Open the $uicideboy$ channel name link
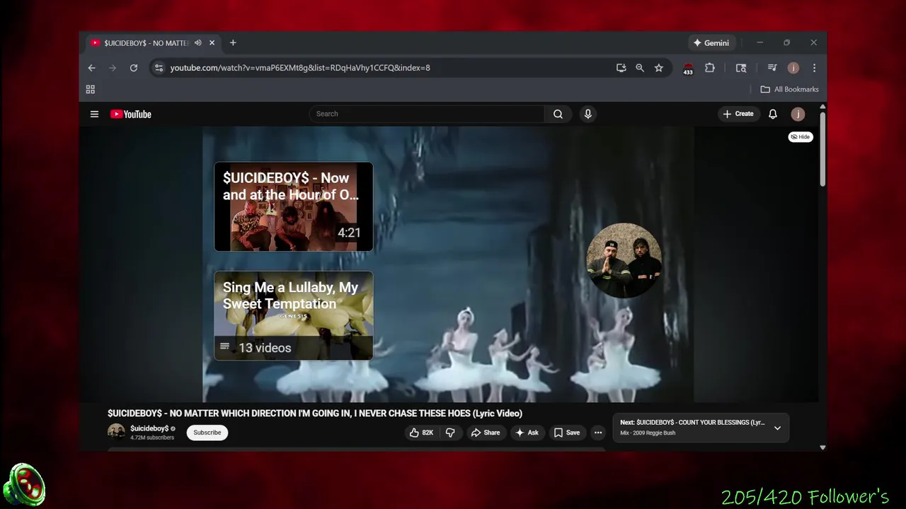The height and width of the screenshot is (509, 906). coord(149,428)
